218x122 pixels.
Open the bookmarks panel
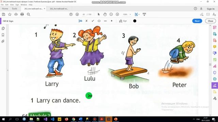3,35
